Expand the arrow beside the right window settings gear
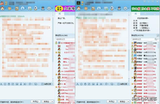Screen dimensions: 160x104 coord(128,8)
